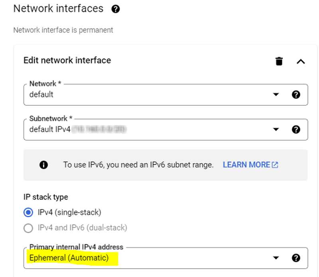Click the info icon in IPv6 notice
Image resolution: width=319 pixels, height=277 pixels.
[44, 165]
